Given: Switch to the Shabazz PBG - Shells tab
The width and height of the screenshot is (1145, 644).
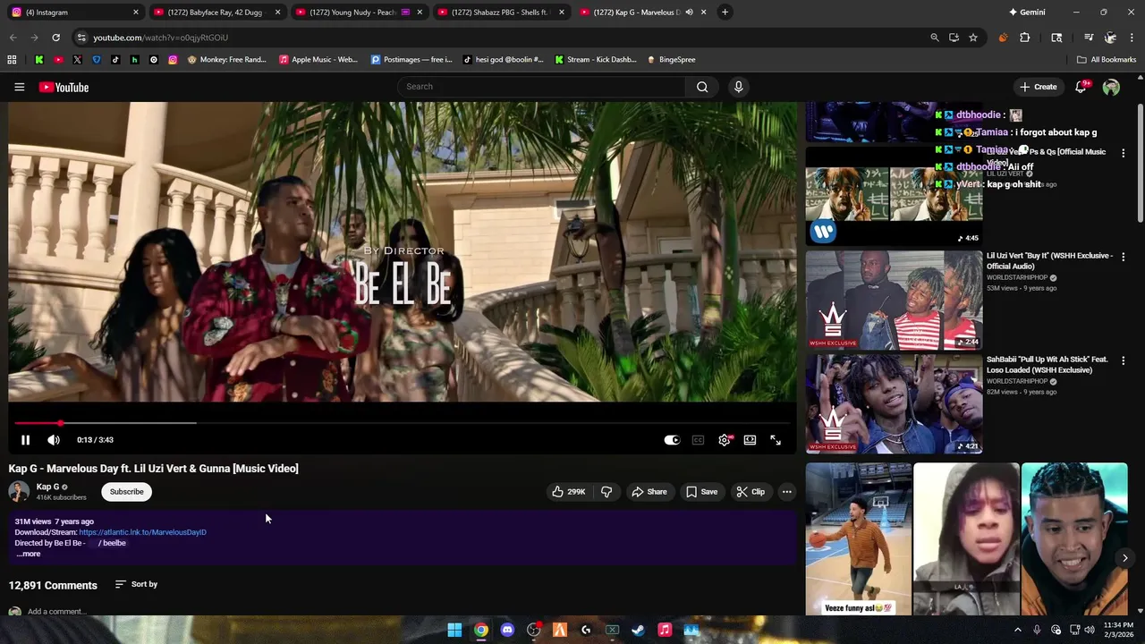Looking at the screenshot, I should pyautogui.click(x=501, y=13).
